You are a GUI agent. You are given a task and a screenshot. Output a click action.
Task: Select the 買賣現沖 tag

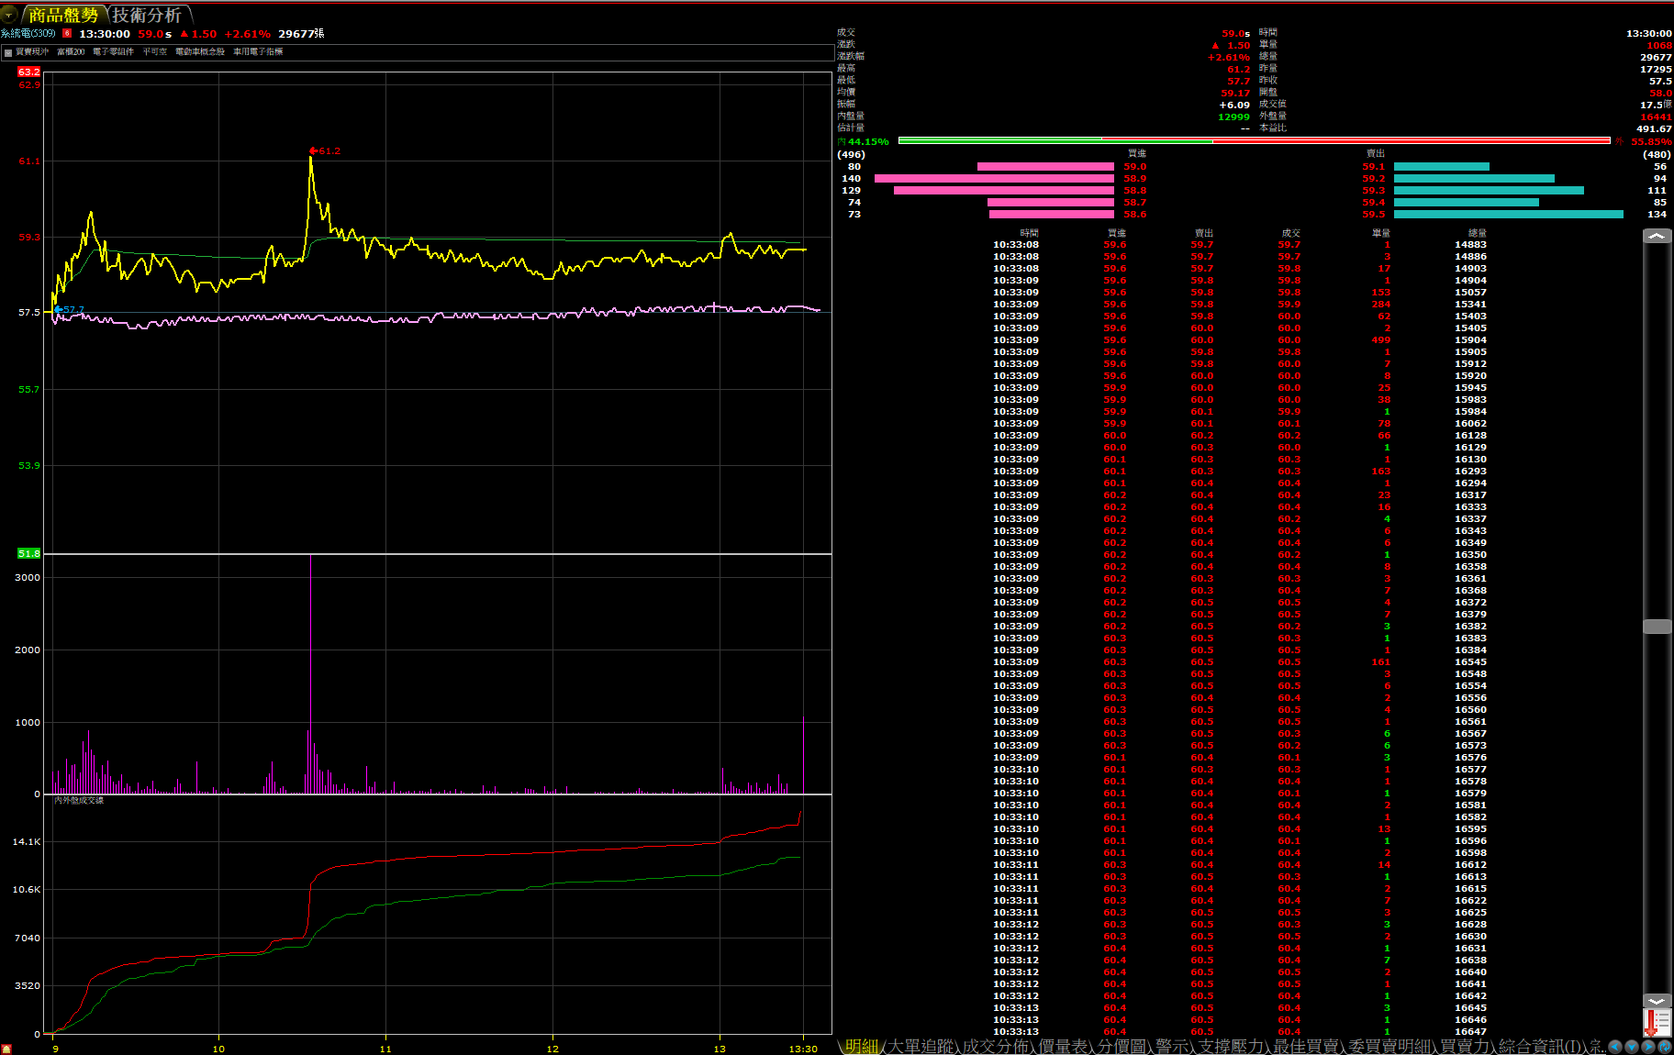point(32,52)
